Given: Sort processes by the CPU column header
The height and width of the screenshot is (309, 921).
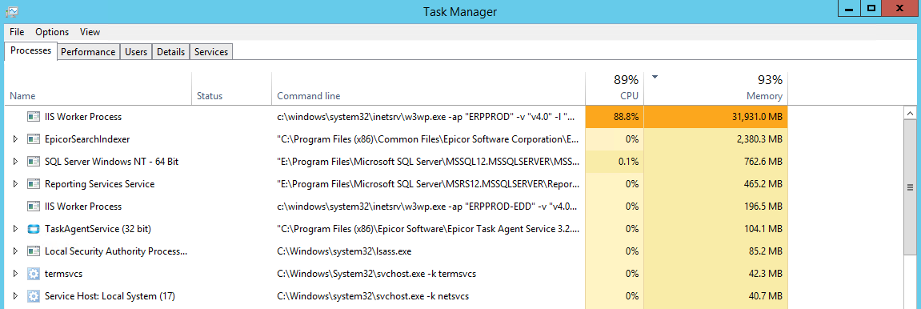Looking at the screenshot, I should click(614, 87).
